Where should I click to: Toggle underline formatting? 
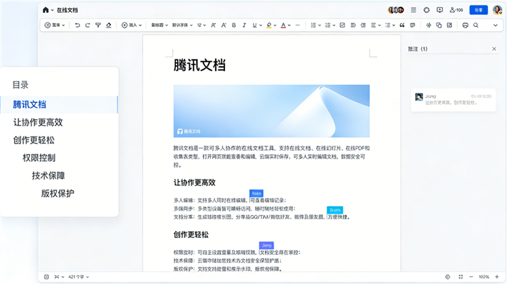coord(255,25)
